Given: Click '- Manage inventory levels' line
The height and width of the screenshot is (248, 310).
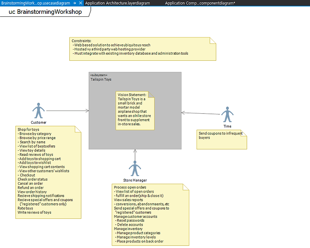Looking at the screenshot, I should tap(135, 237).
